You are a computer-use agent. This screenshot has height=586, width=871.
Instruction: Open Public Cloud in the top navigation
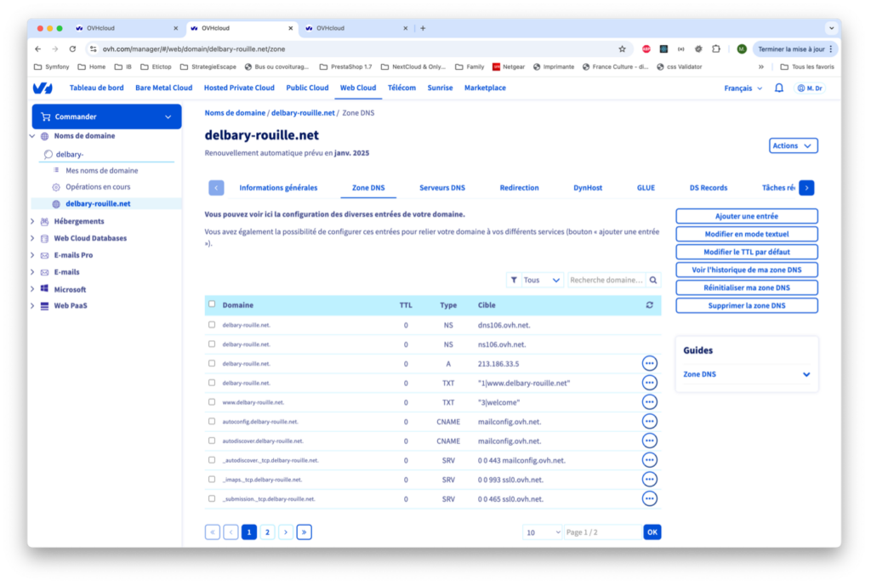[307, 88]
